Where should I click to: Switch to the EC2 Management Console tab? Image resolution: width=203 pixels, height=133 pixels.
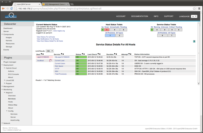(x=55, y=4)
